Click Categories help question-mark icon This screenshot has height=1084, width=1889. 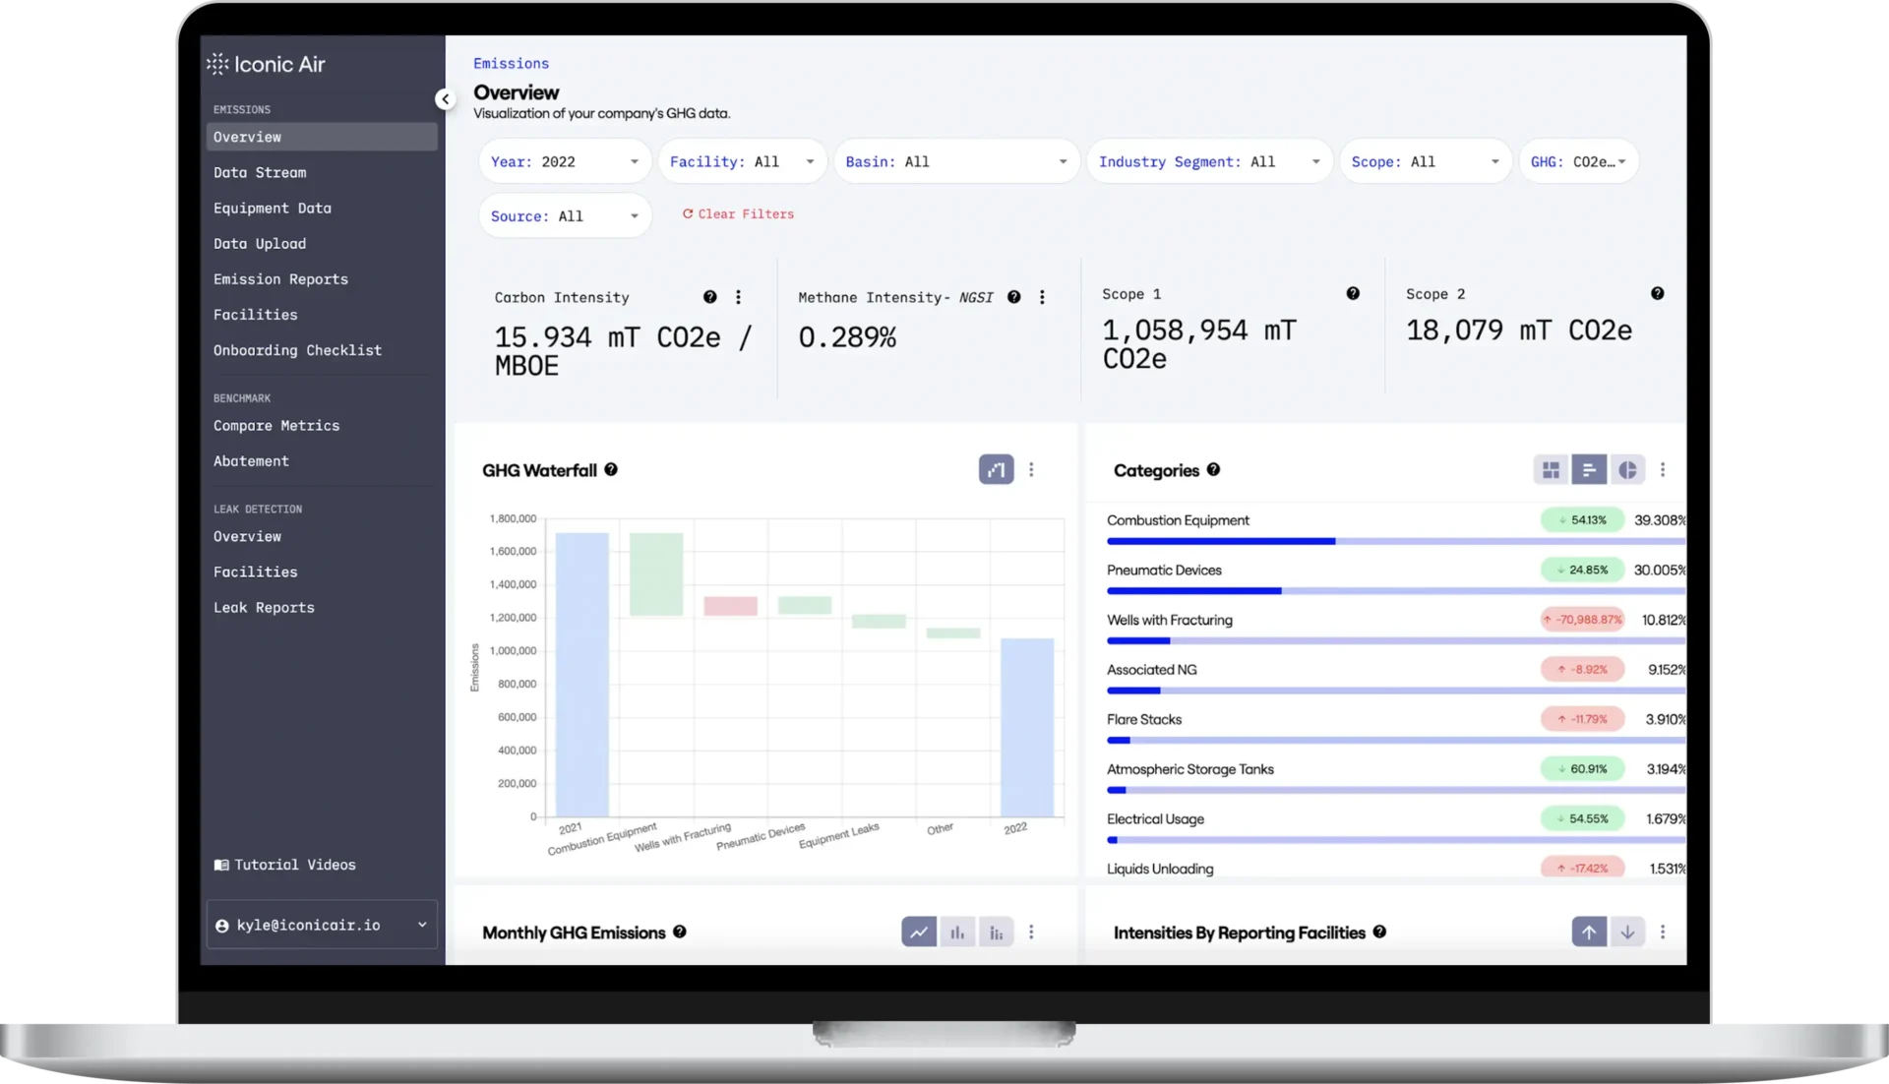(x=1213, y=470)
